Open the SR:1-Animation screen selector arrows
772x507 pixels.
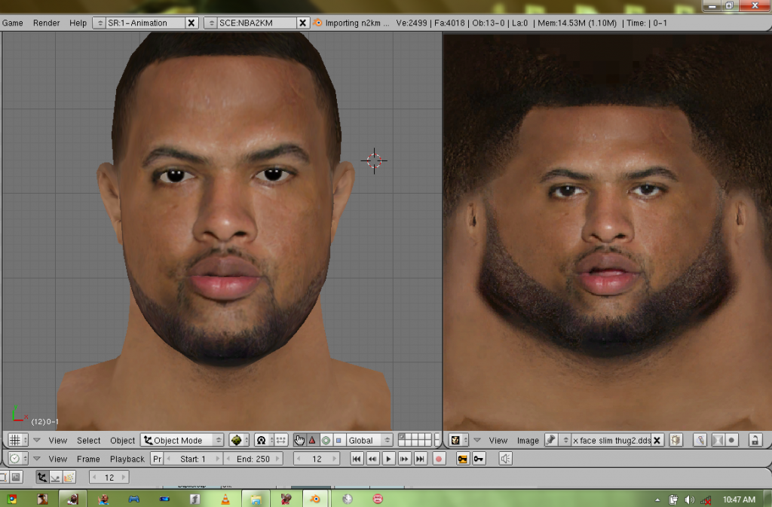click(99, 23)
